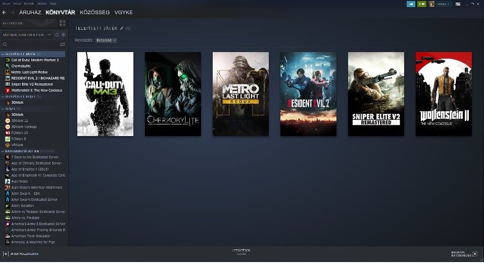Image resolution: width=484 pixels, height=263 pixels.
Task: Switch to grid collections view icon
Action: [x=62, y=23]
